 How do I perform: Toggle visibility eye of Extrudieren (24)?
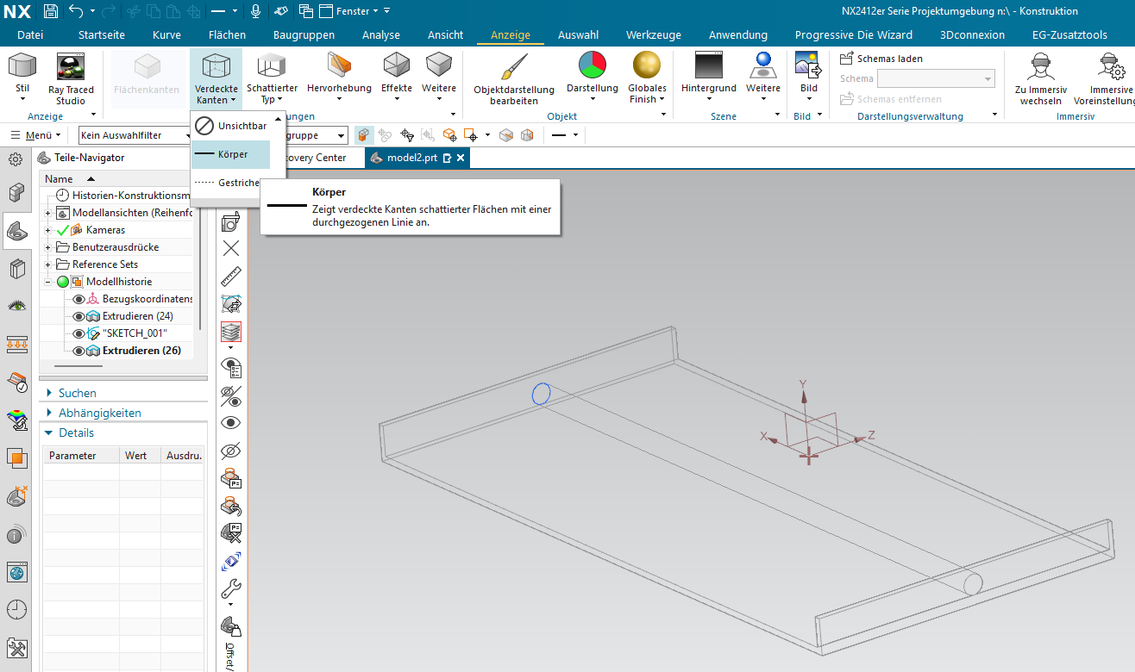click(x=79, y=316)
